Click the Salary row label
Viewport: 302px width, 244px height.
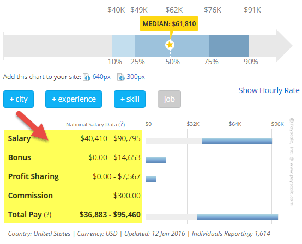click(x=20, y=138)
